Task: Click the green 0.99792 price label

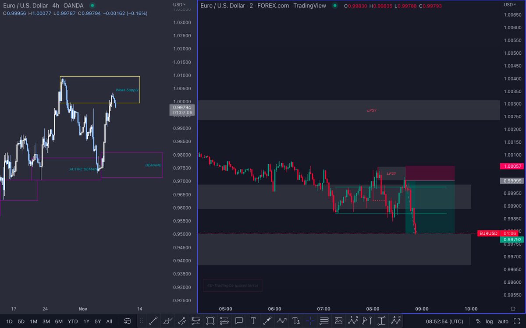Action: point(512,240)
